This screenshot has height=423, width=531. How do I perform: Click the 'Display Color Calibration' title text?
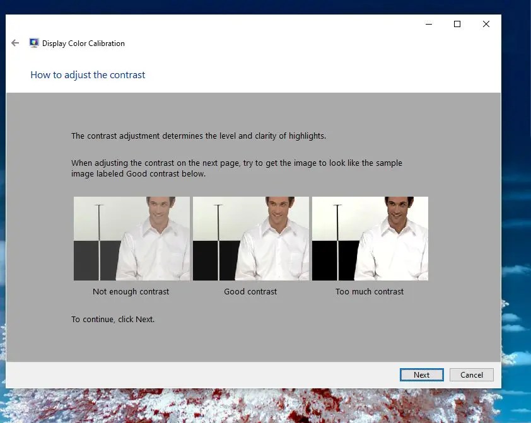coord(83,43)
